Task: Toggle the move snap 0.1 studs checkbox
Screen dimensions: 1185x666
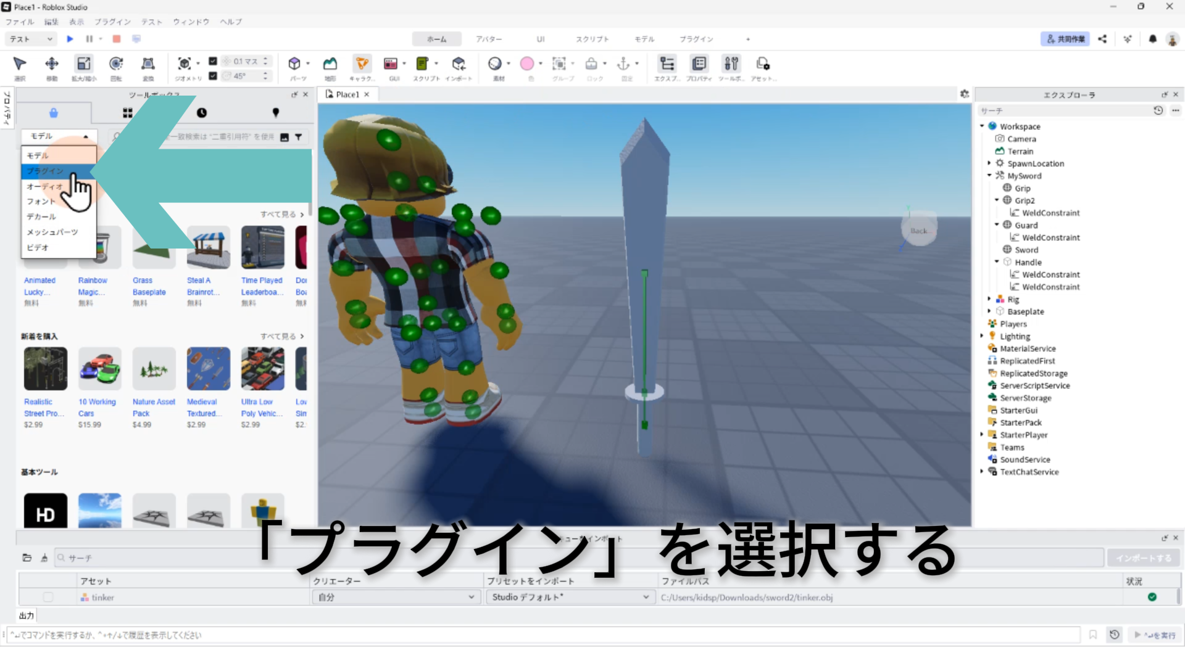Action: [x=213, y=61]
